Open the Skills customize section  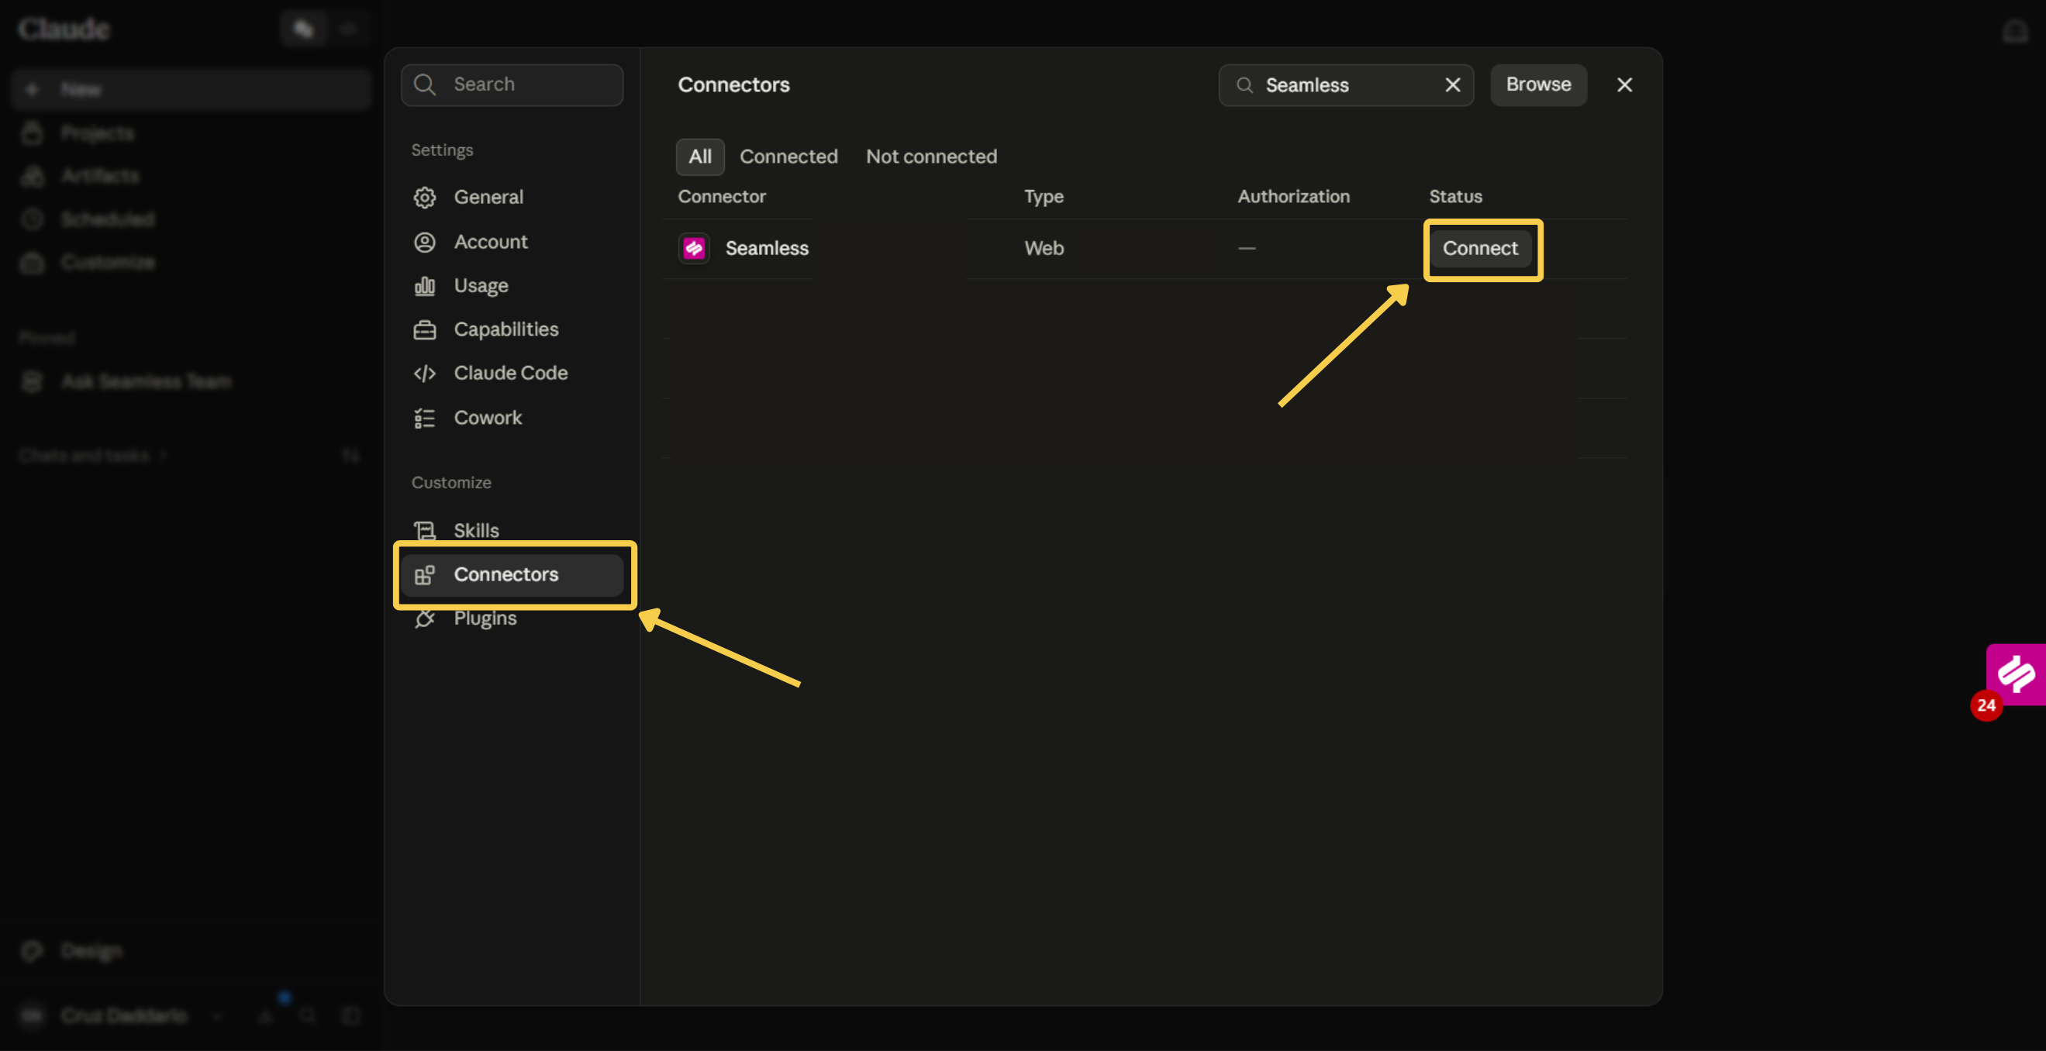point(512,530)
